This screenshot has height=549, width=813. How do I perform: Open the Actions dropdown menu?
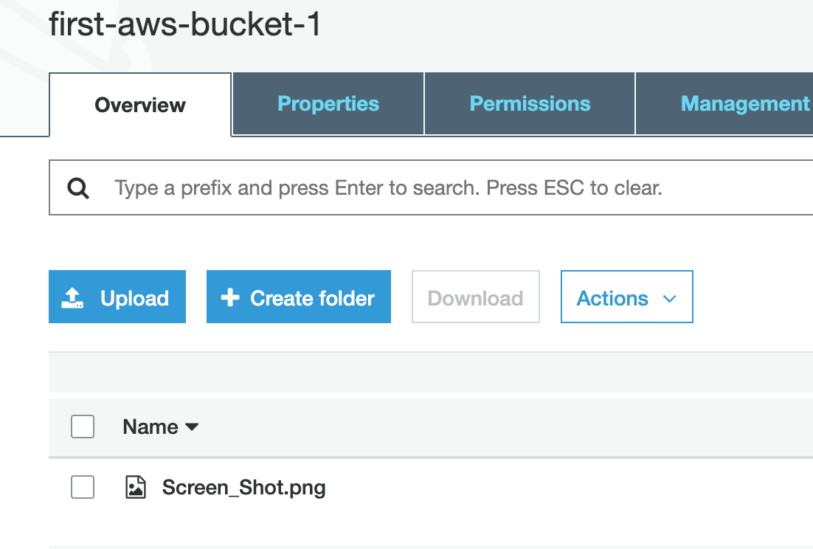tap(626, 297)
